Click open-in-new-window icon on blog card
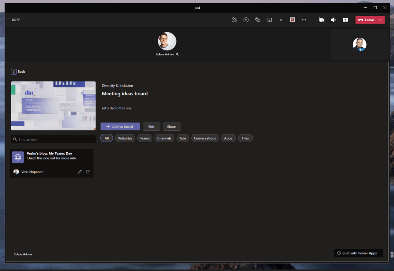 88,172
